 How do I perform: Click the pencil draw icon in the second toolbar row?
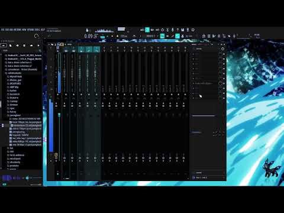pyautogui.click(x=172, y=36)
